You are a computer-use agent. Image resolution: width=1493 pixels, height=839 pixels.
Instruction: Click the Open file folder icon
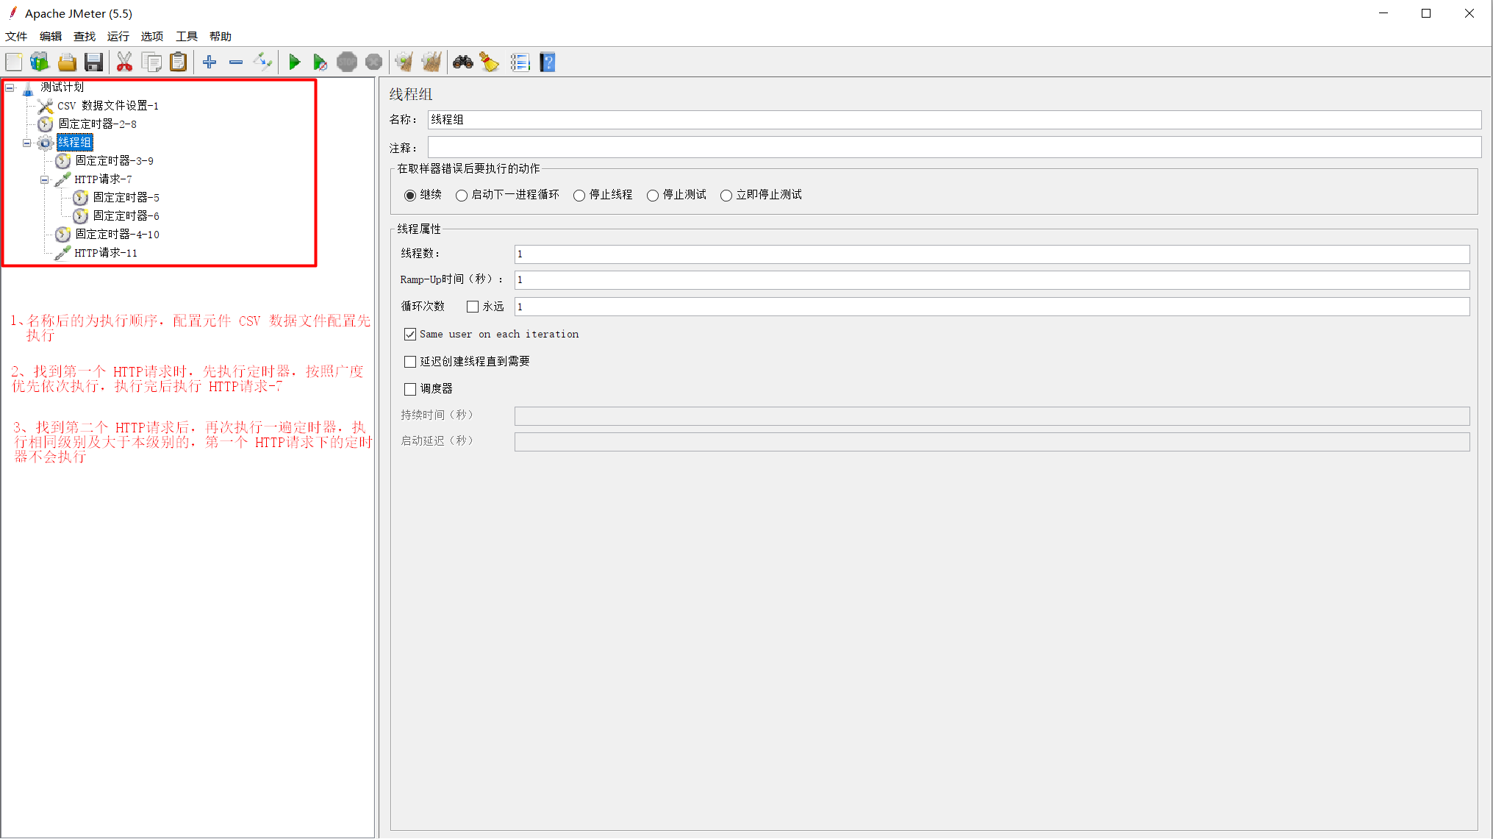[x=67, y=63]
